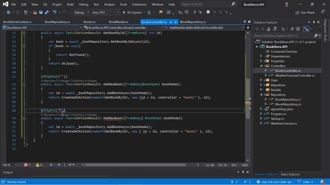Pin the BooksController.cs tab
This screenshot has width=330, height=185.
171,22
